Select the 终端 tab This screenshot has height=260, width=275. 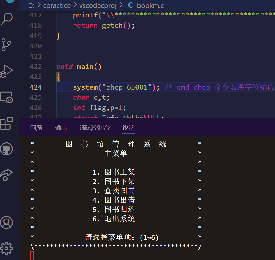128,128
